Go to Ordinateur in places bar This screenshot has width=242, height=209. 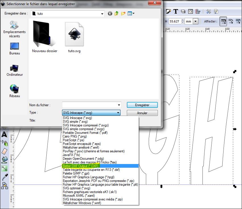(x=15, y=70)
